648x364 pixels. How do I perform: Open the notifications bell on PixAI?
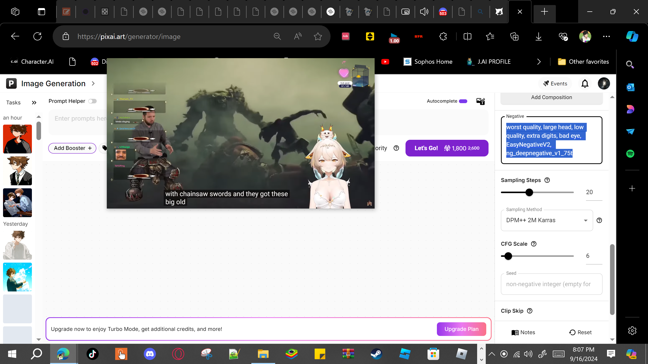click(x=585, y=83)
